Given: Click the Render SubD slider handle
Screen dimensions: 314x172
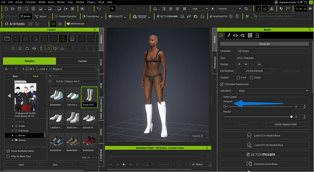Looking at the screenshot, I should pos(291,117).
